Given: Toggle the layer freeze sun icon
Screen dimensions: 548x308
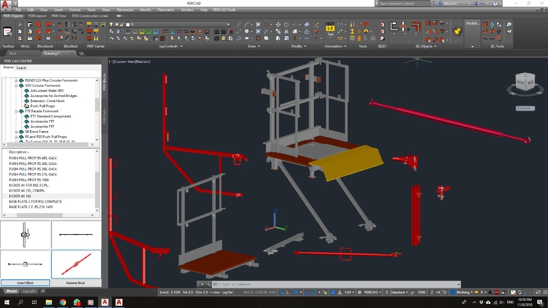Looking at the screenshot, I should [116, 24].
